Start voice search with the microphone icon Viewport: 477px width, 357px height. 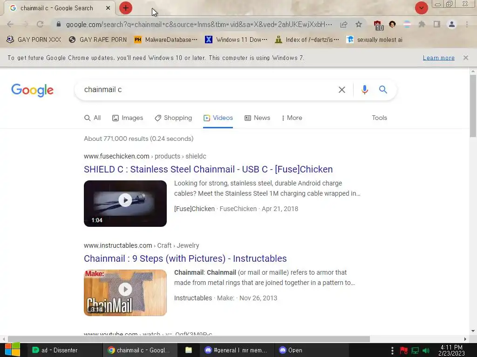coord(365,90)
